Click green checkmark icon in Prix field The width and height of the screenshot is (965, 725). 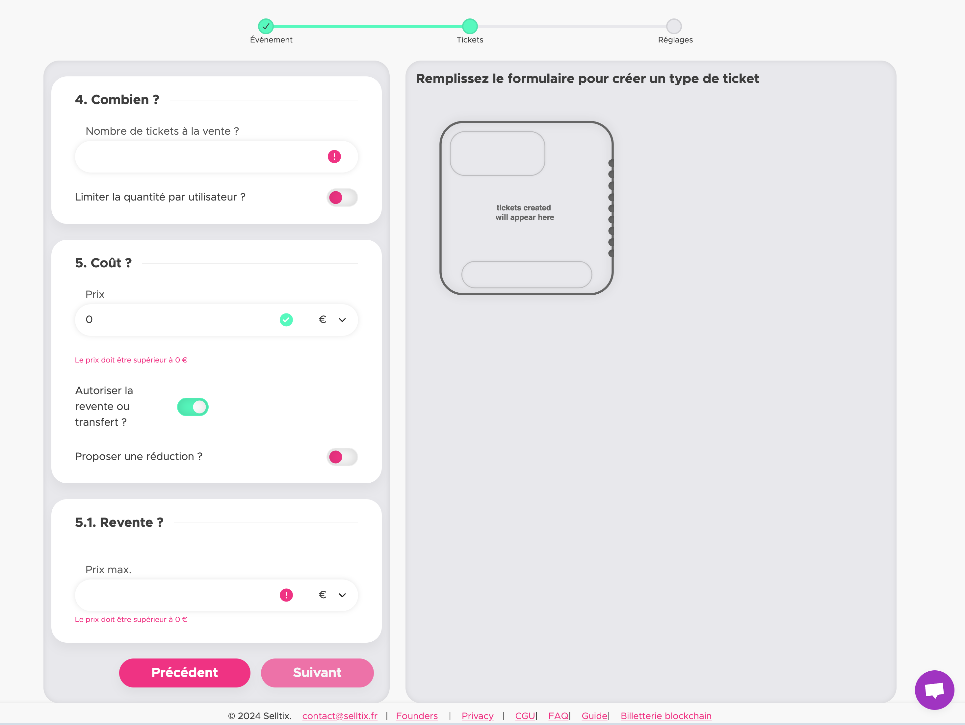tap(286, 320)
